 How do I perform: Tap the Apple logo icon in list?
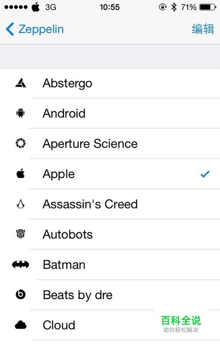(21, 173)
